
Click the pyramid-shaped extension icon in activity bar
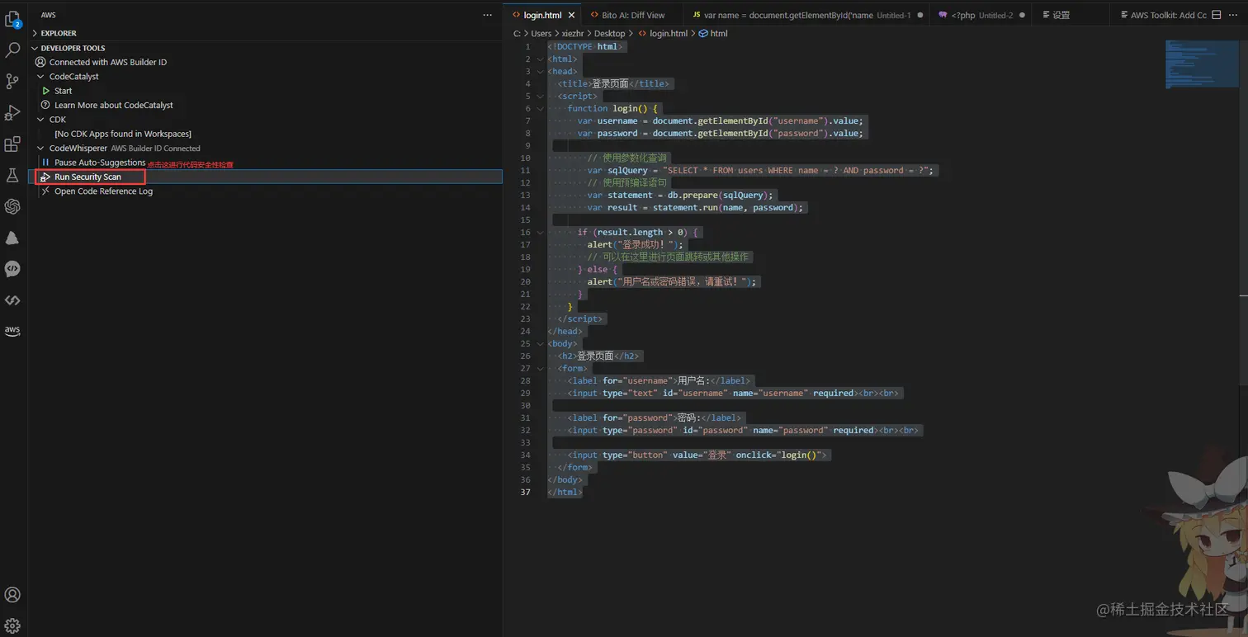(x=12, y=238)
